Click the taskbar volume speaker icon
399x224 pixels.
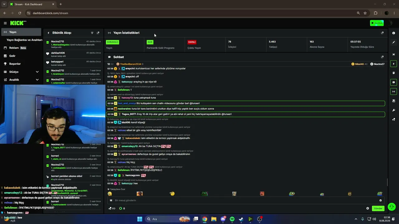click(x=374, y=219)
